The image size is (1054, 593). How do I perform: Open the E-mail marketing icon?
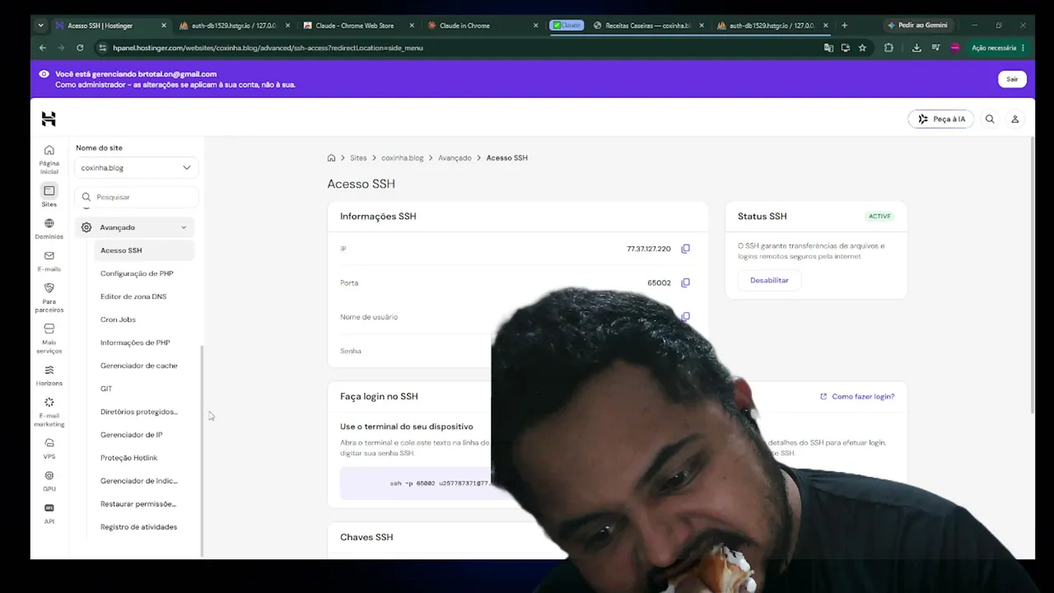coord(49,402)
